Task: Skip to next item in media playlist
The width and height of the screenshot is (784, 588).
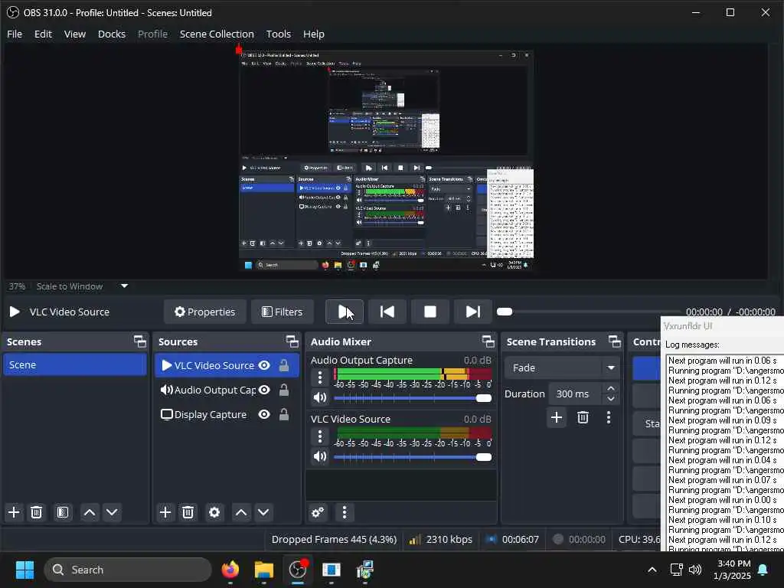Action: (472, 312)
